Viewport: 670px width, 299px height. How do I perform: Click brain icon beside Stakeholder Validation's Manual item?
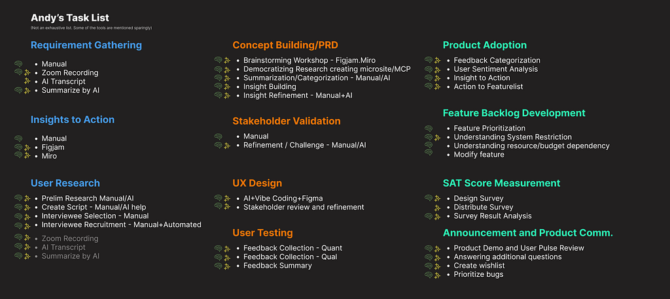point(219,136)
